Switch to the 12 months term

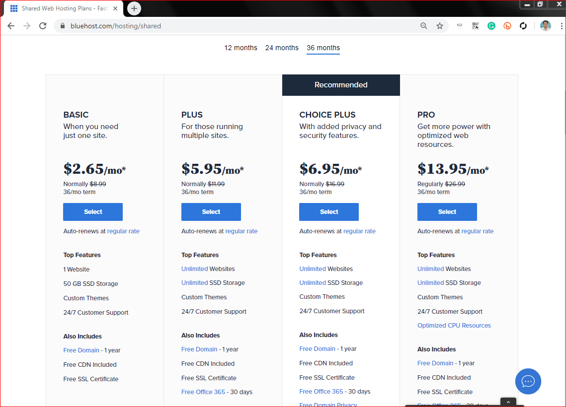(241, 48)
